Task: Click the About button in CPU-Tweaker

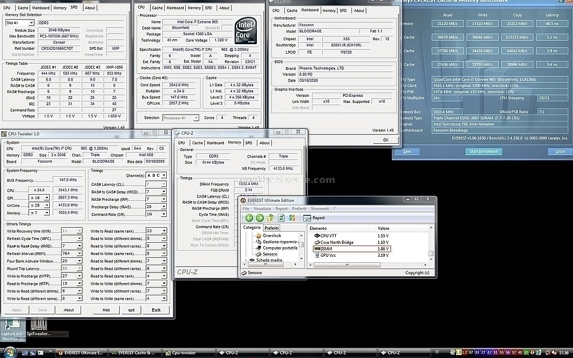Action: coord(69,310)
